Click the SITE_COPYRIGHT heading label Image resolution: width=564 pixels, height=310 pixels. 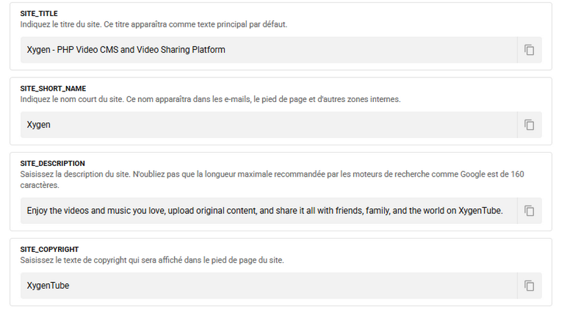(x=50, y=249)
